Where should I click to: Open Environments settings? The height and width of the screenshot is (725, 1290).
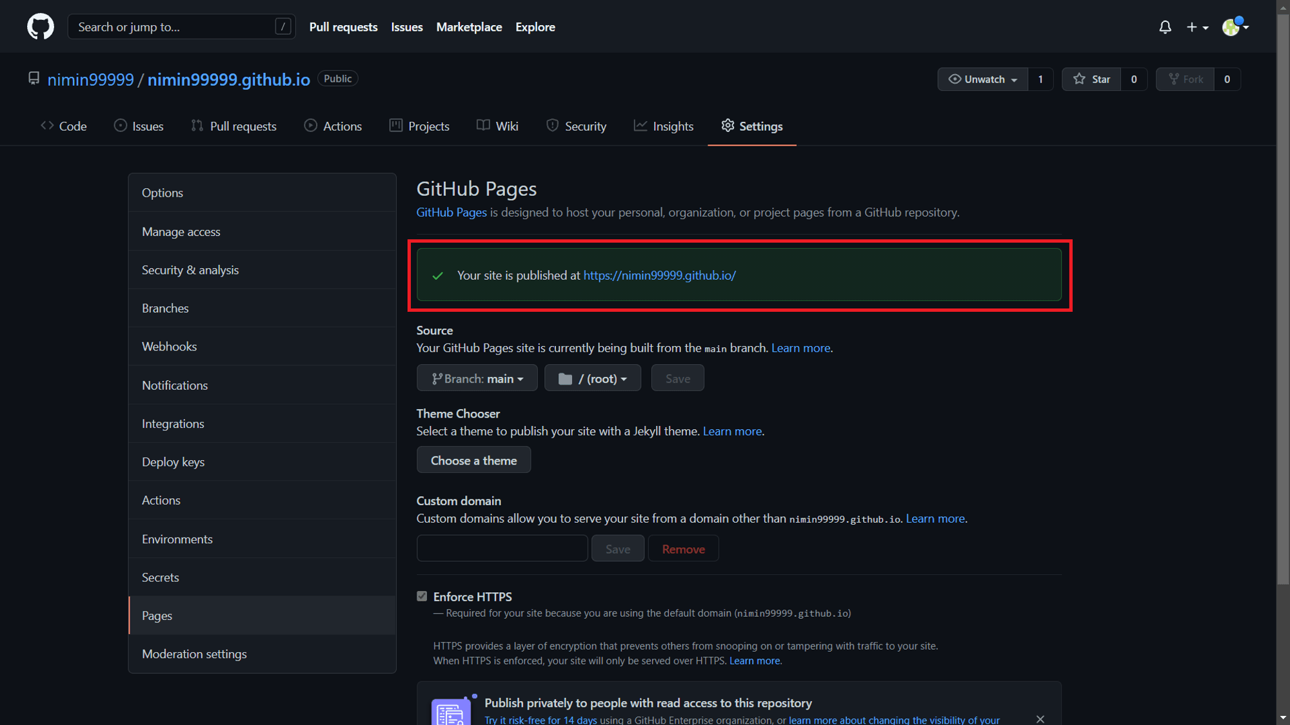pos(262,539)
